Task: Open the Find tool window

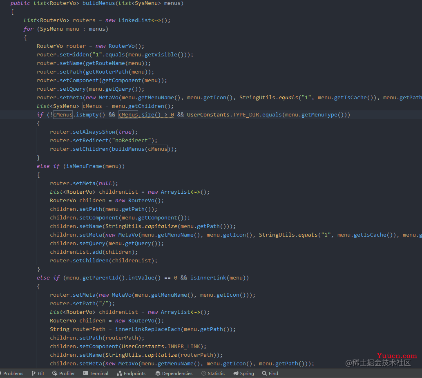Action: (270, 374)
